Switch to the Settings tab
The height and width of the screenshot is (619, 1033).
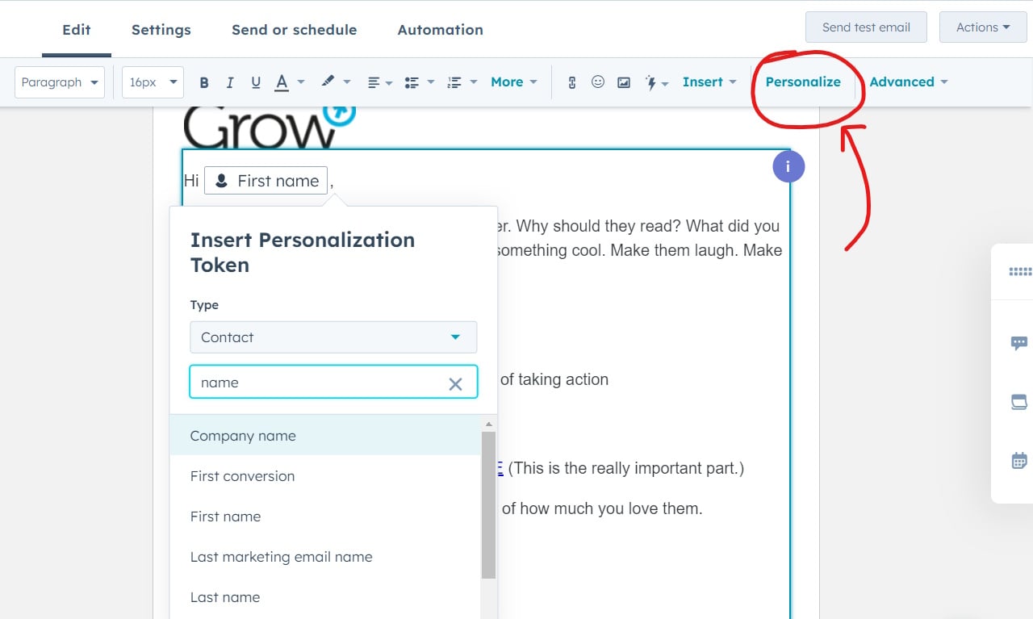click(161, 30)
